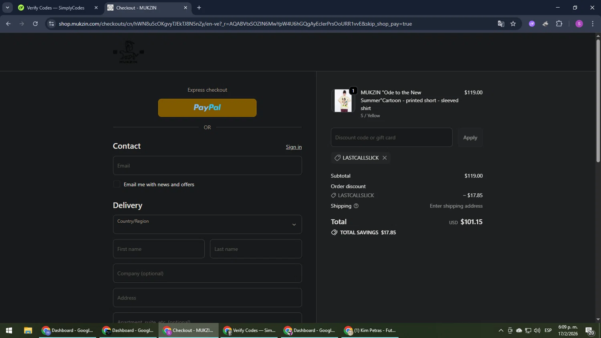Click the shipping help question-mark icon
The height and width of the screenshot is (338, 601).
pyautogui.click(x=356, y=206)
